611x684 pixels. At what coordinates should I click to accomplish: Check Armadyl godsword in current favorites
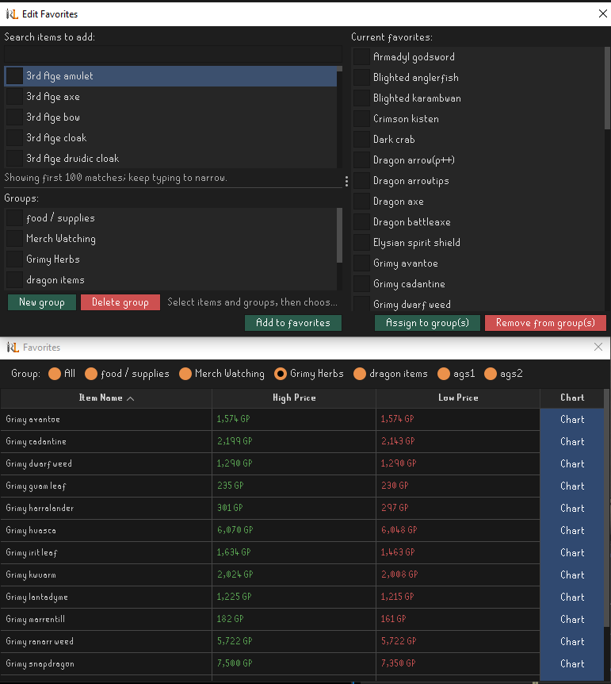pyautogui.click(x=361, y=56)
